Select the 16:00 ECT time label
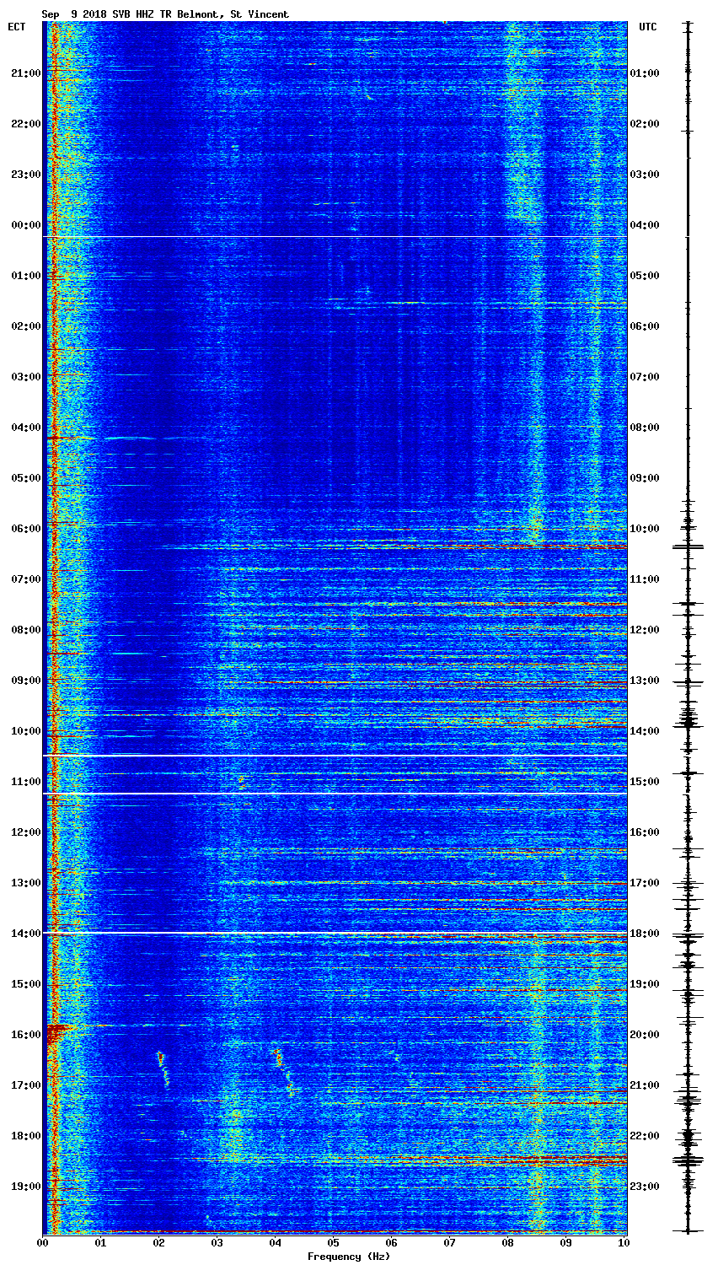The width and height of the screenshot is (718, 1265). click(24, 1035)
